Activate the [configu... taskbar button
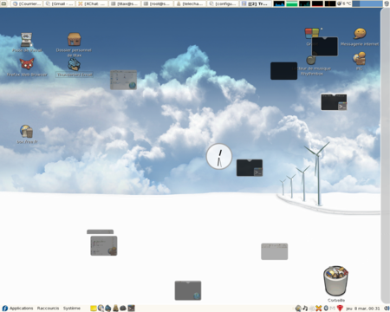 [x=223, y=3]
